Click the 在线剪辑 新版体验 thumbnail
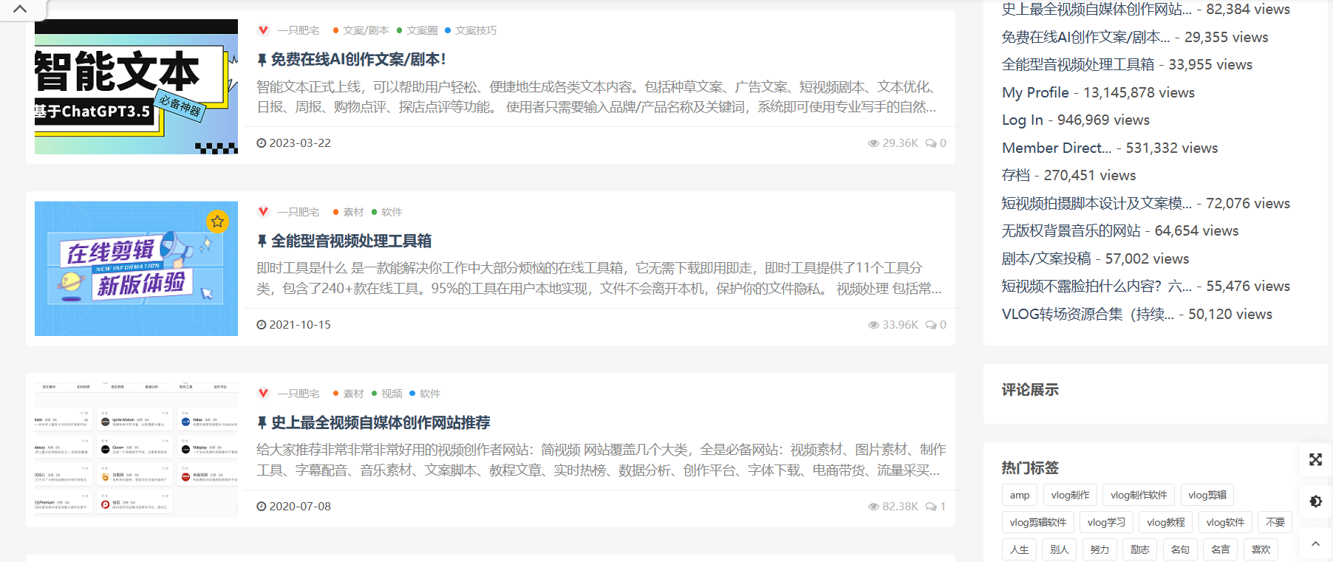This screenshot has height=562, width=1333. pos(136,268)
